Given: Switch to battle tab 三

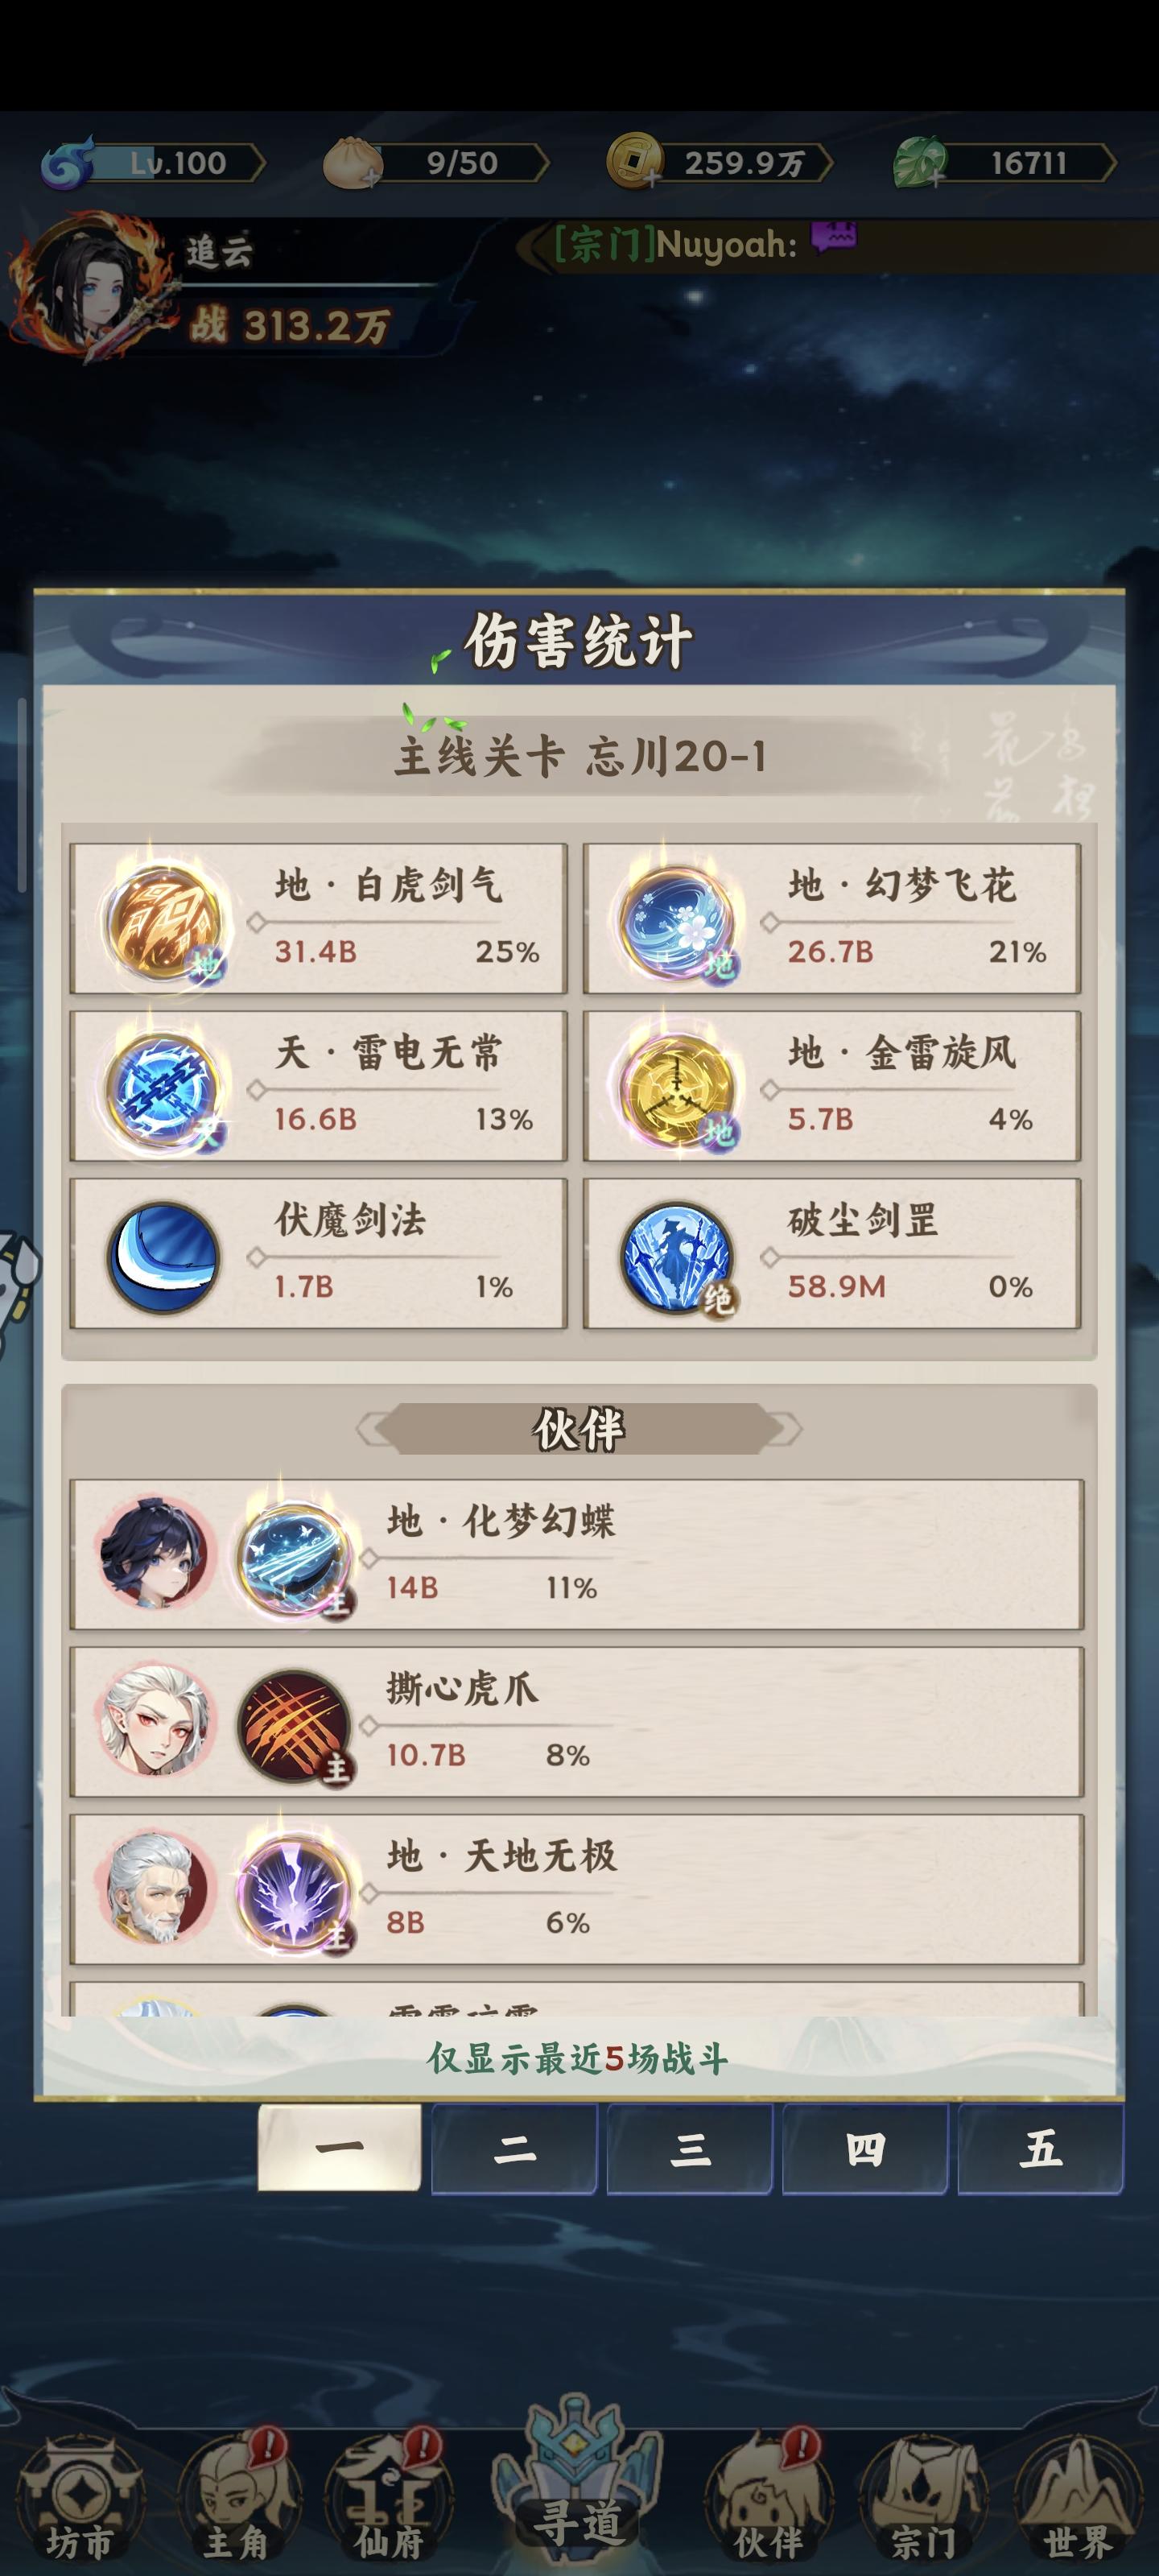Looking at the screenshot, I should click(689, 2148).
